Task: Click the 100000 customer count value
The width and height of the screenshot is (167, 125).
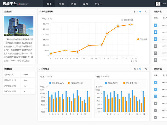Action: click(26, 75)
